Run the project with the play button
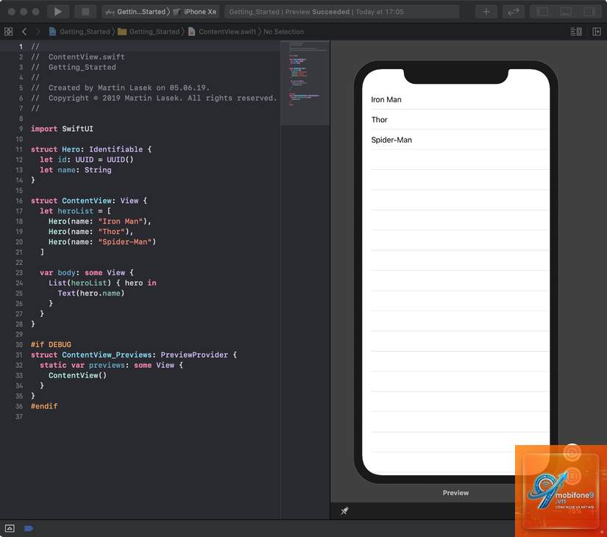607x537 pixels. 58,12
